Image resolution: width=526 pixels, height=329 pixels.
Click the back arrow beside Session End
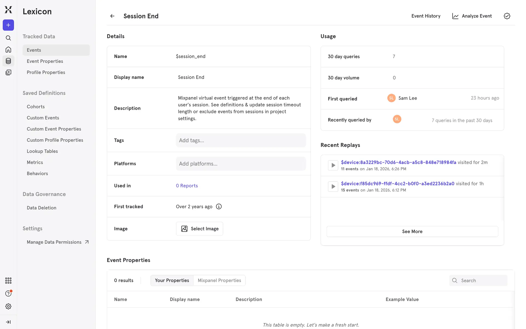(x=112, y=16)
